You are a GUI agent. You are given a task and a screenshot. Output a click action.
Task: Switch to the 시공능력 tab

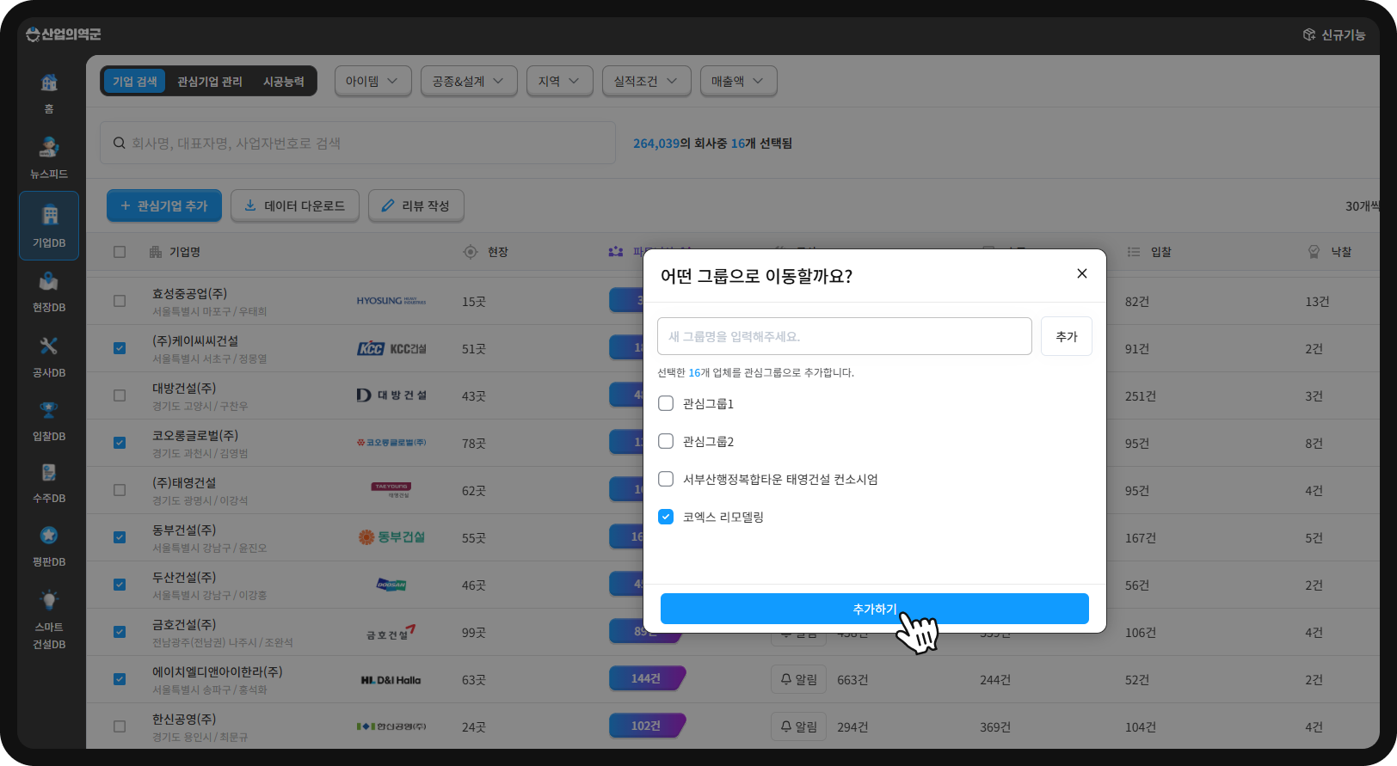tap(284, 81)
